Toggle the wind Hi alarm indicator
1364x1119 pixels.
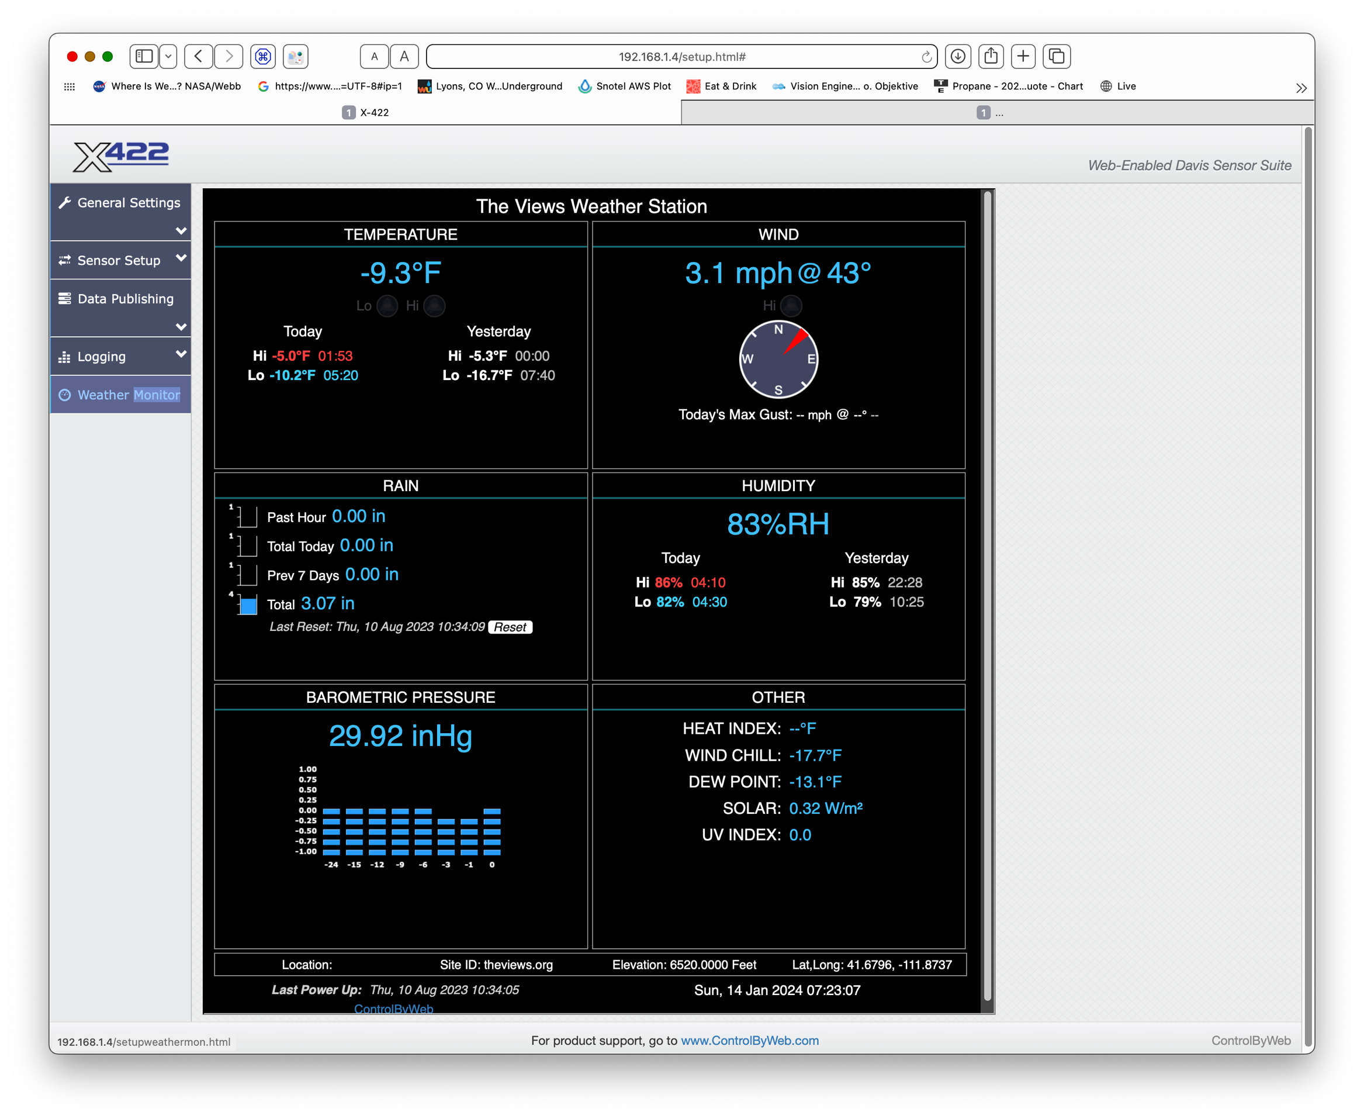pyautogui.click(x=791, y=306)
